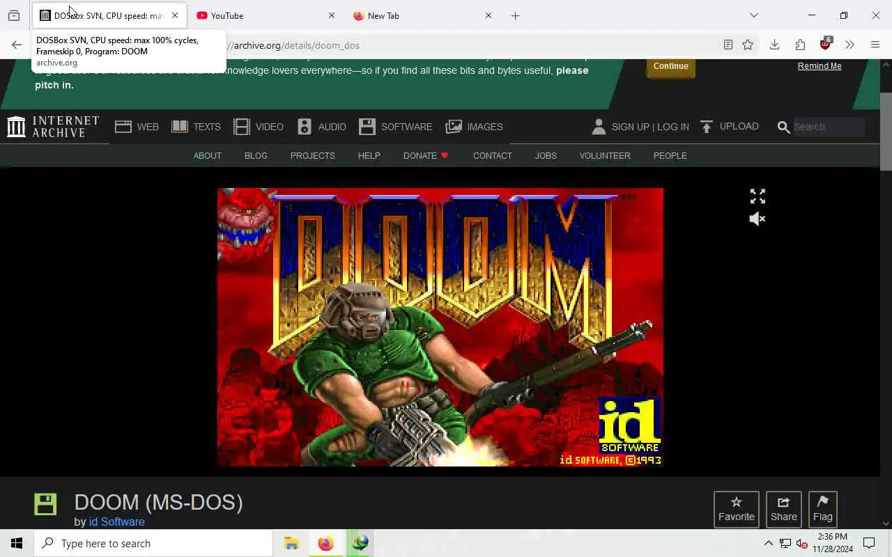The width and height of the screenshot is (892, 557).
Task: Open the DONATE link
Action: [426, 156]
